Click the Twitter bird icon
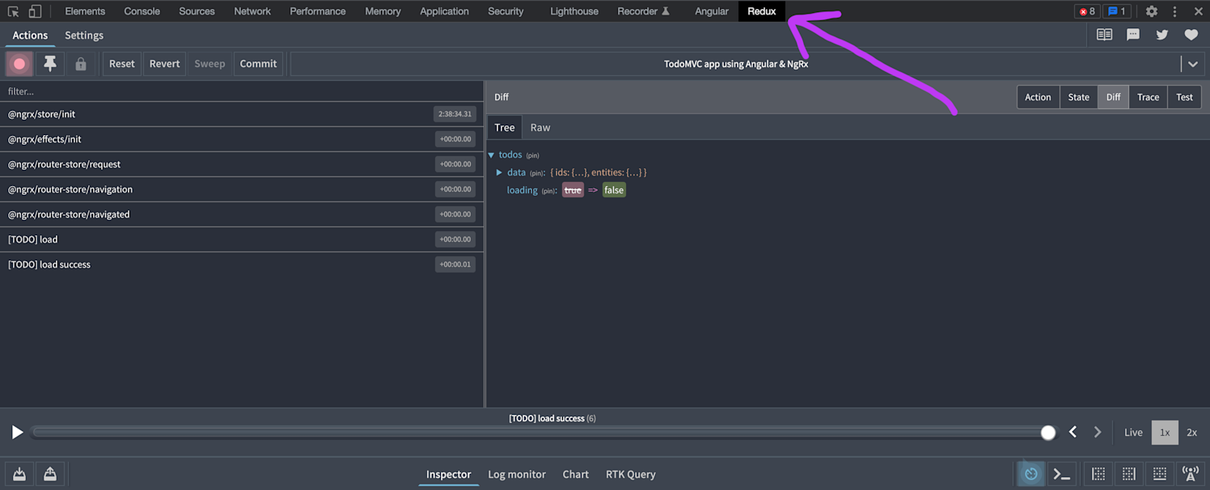 (1162, 35)
